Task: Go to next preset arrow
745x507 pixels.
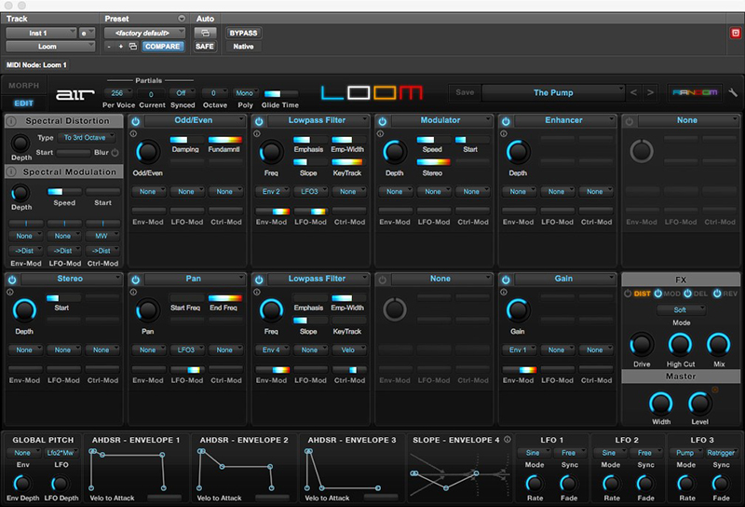Action: click(650, 92)
